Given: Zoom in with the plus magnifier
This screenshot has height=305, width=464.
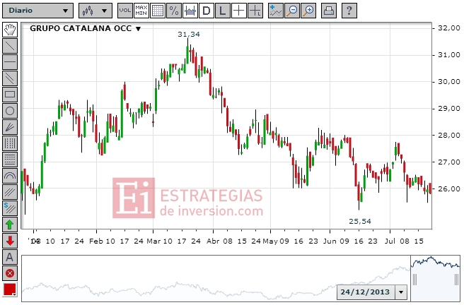Looking at the screenshot, I should coord(308,11).
